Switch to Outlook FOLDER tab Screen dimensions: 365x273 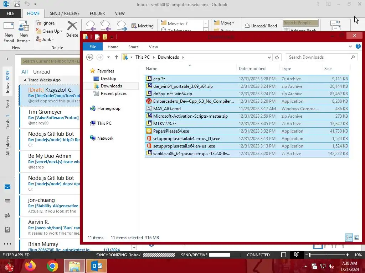[x=97, y=13]
